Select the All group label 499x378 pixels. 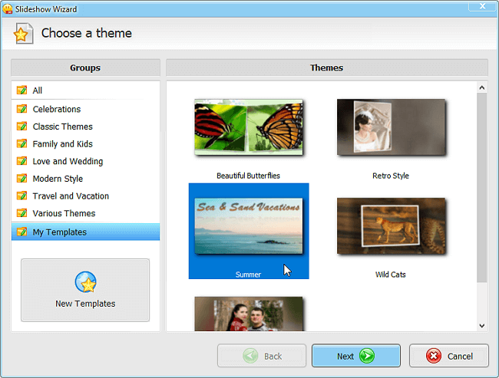[38, 90]
